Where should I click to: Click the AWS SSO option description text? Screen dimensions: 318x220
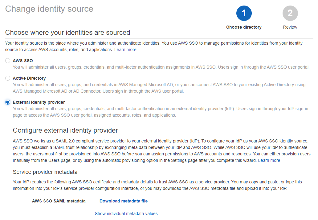161,67
